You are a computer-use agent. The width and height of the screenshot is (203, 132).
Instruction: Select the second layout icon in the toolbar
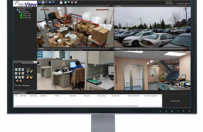[43, 2]
